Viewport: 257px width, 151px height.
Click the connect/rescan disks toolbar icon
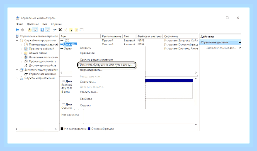tap(55, 30)
